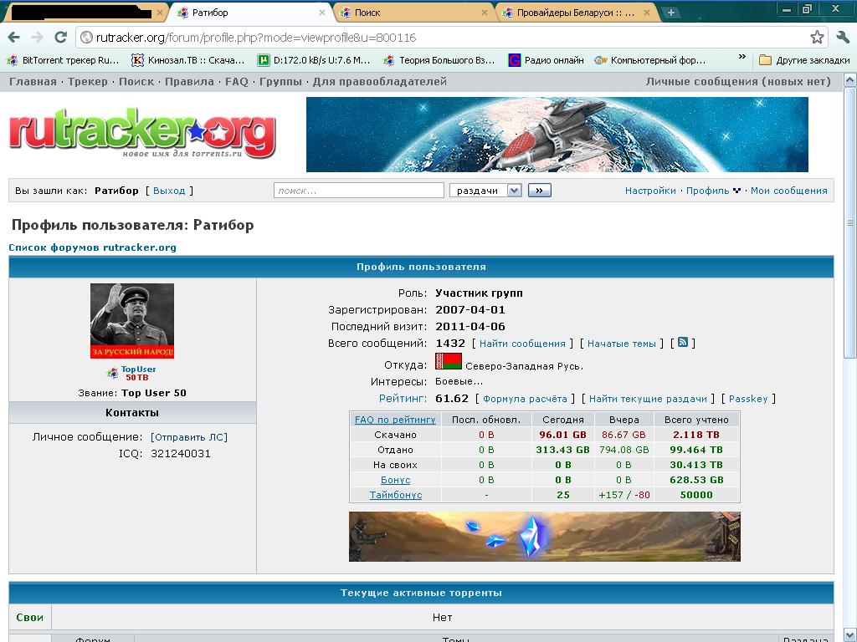Open the FAQ по рейтингу link

tap(395, 420)
